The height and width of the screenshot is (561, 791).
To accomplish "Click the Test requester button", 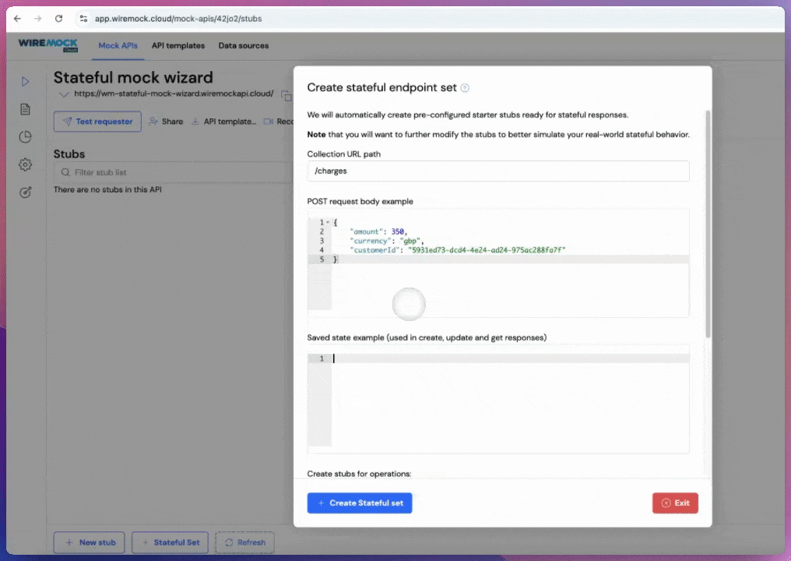I will [x=97, y=122].
